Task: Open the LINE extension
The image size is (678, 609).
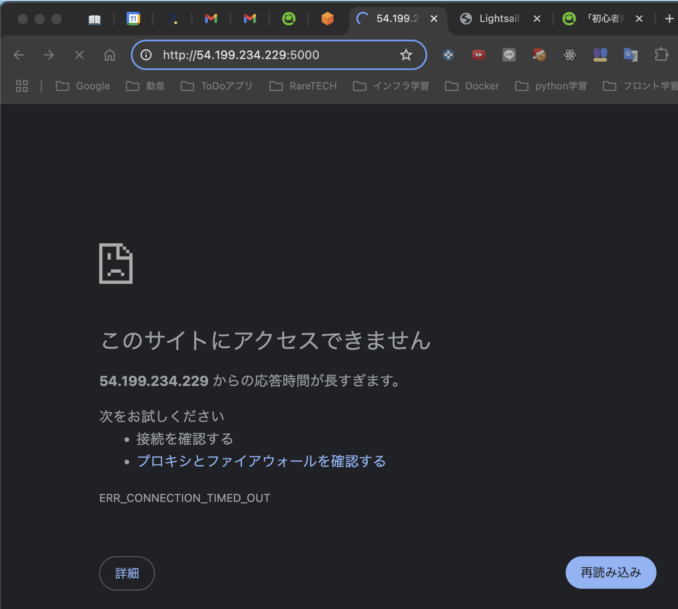Action: pyautogui.click(x=509, y=55)
